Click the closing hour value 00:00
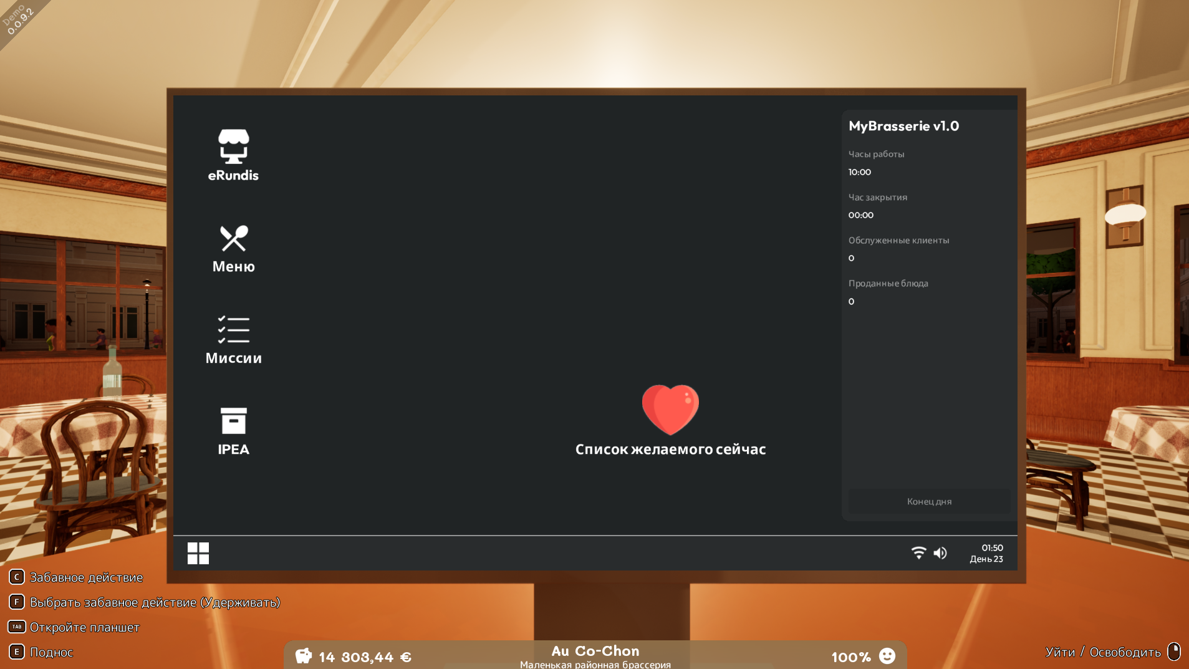This screenshot has width=1189, height=669. pyautogui.click(x=860, y=215)
